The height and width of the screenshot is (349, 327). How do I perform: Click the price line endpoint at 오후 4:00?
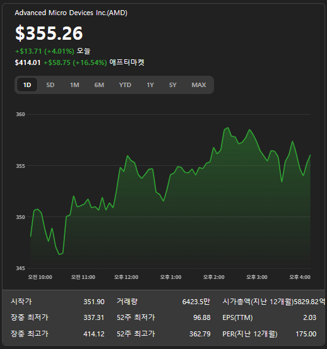(x=310, y=155)
